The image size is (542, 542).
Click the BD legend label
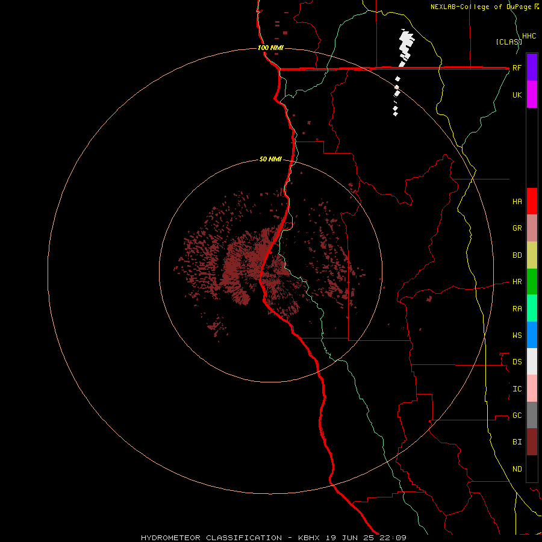(517, 255)
